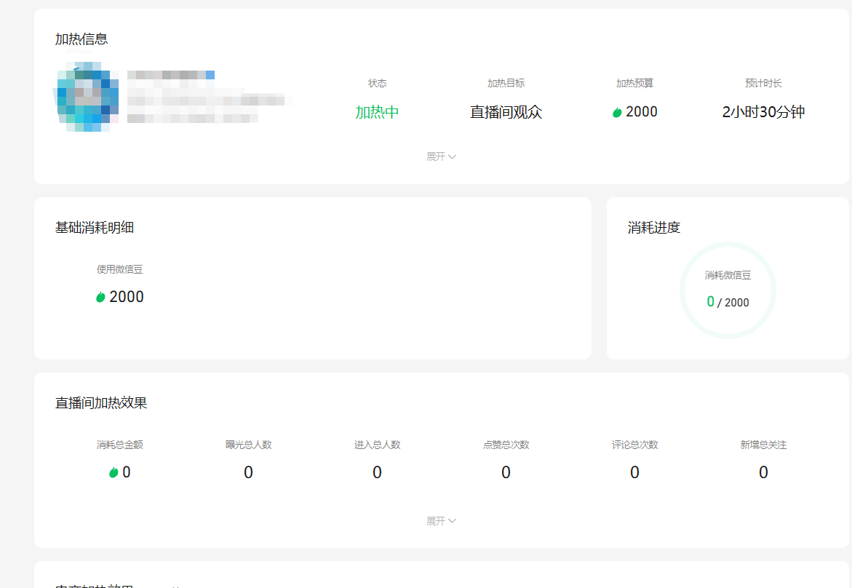Click the 加热信息 card heading

(81, 39)
